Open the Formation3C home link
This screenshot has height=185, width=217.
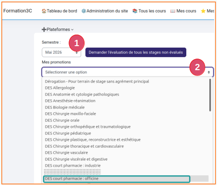point(18,11)
